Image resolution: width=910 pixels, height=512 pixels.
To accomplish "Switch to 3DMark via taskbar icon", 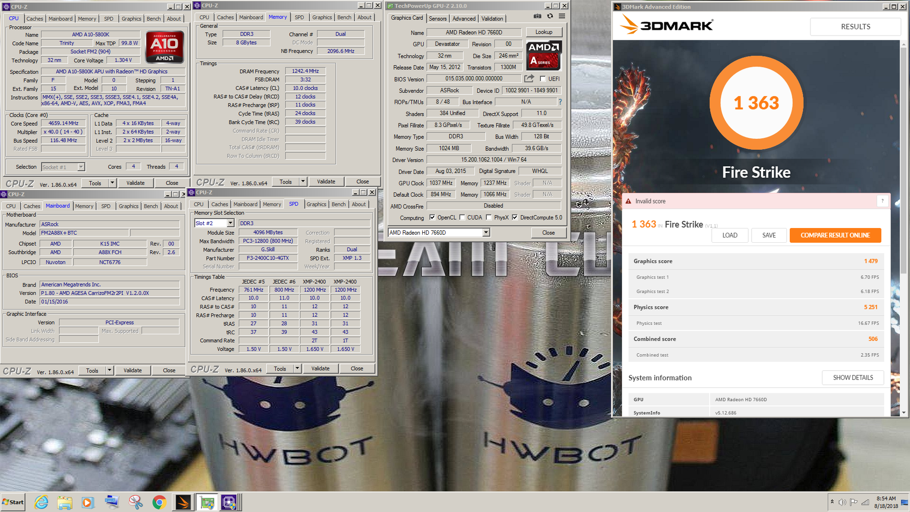I will [183, 502].
